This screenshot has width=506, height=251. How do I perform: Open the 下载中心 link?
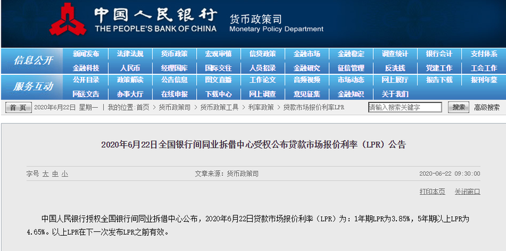coord(218,95)
